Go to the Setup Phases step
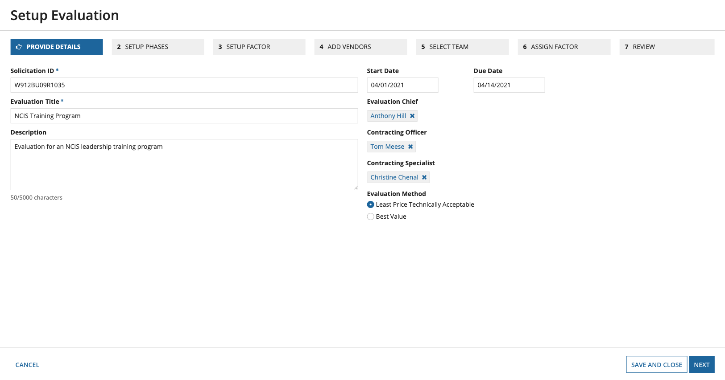The width and height of the screenshot is (725, 380). [158, 47]
